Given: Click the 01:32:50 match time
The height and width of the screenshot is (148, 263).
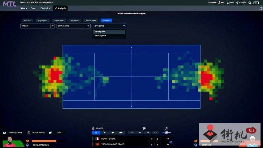Looking at the screenshot, I should tap(100, 128).
